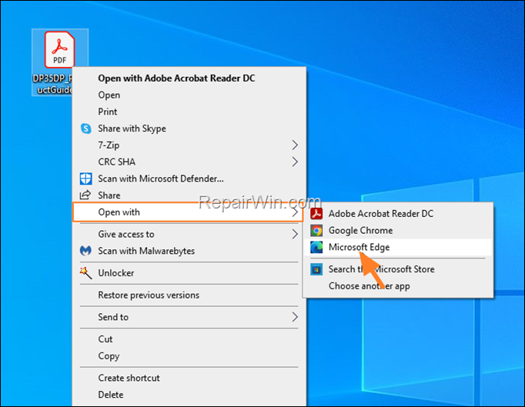Click the Google Chrome icon in submenu
Viewport: 525px width, 407px height.
[x=316, y=230]
